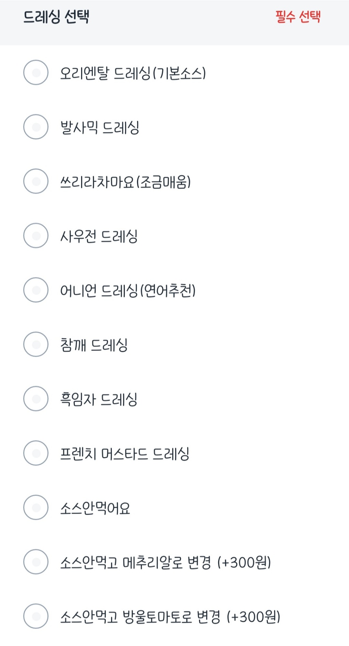Screen dimensions: 349x646
Task: Select the 소스안먹어요 radio button
Action: [x=36, y=507]
